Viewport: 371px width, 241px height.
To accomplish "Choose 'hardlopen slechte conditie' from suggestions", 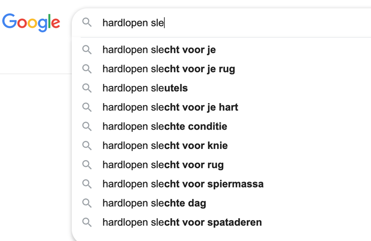I will [165, 127].
